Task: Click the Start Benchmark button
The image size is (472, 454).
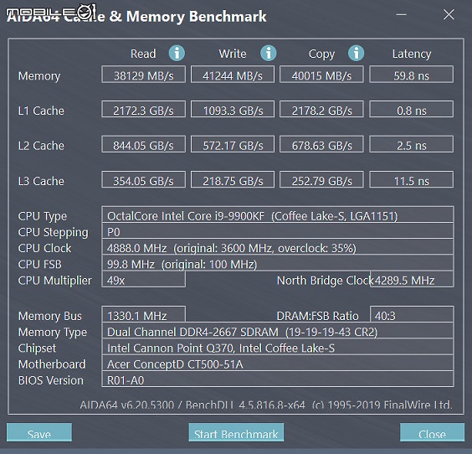Action: click(x=236, y=432)
